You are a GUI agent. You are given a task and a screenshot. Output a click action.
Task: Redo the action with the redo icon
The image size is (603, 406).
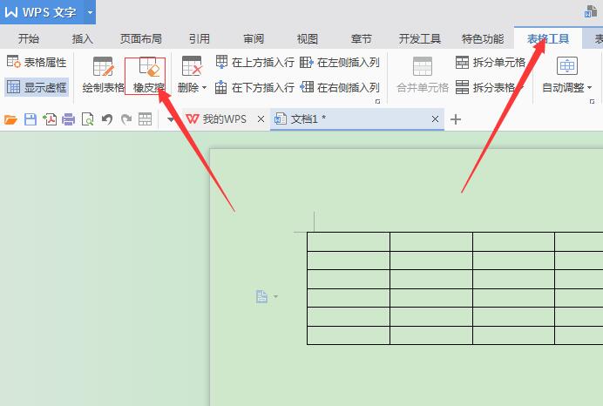[x=126, y=119]
